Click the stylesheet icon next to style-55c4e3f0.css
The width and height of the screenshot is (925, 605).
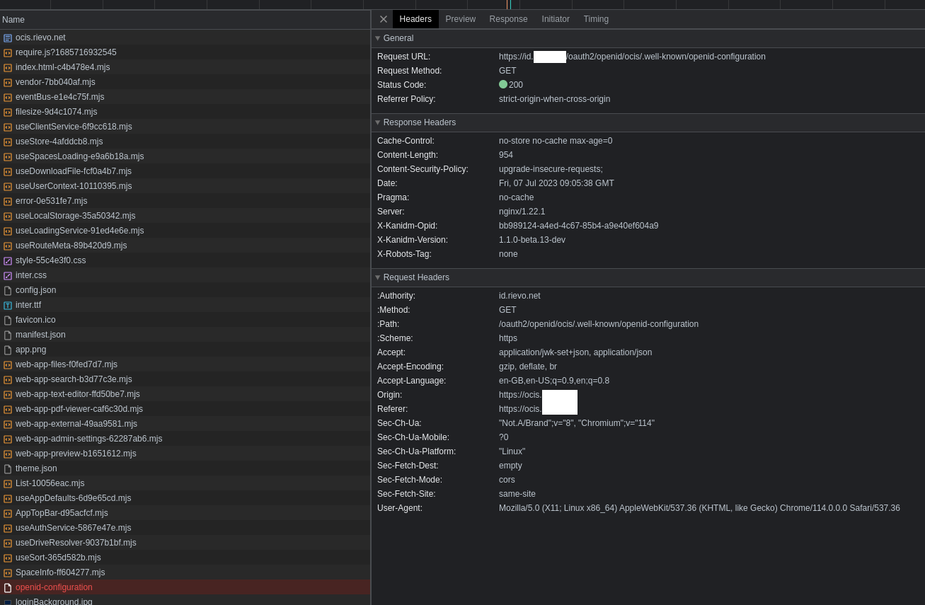pyautogui.click(x=8, y=260)
